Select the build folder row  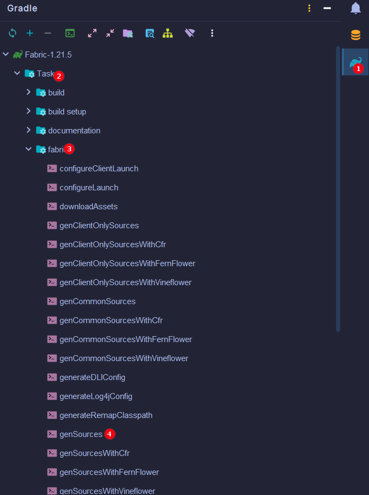click(169, 93)
